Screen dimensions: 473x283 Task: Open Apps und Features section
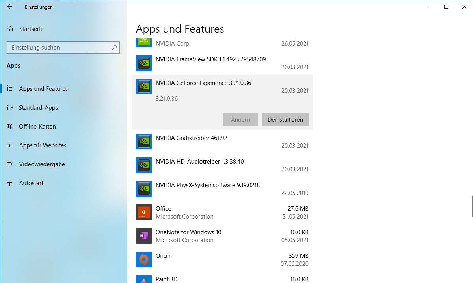(43, 89)
